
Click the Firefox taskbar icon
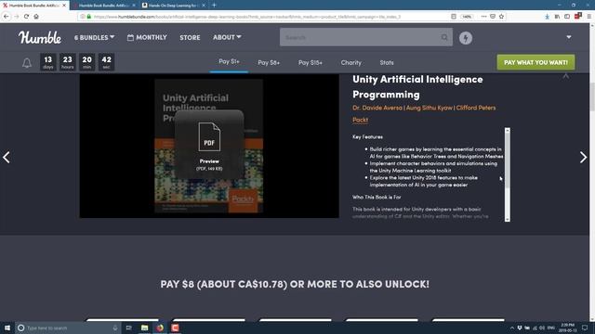coord(160,328)
